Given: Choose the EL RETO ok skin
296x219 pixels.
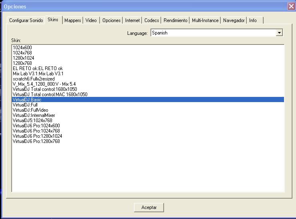Looking at the screenshot, I should 38,68.
